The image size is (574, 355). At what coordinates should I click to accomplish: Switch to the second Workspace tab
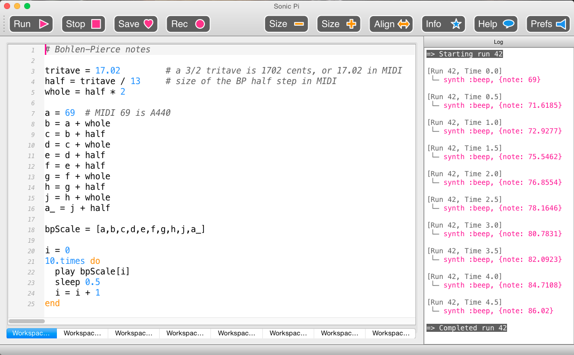click(83, 333)
